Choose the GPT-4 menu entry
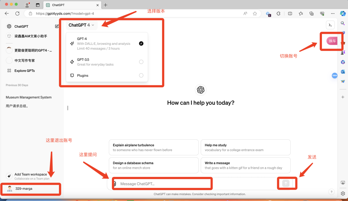Image resolution: width=348 pixels, height=201 pixels. click(x=107, y=43)
